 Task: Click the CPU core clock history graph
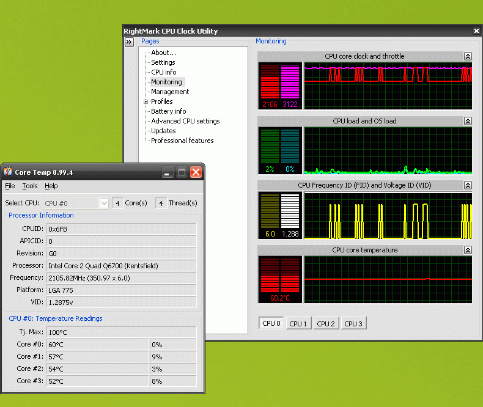[x=388, y=86]
